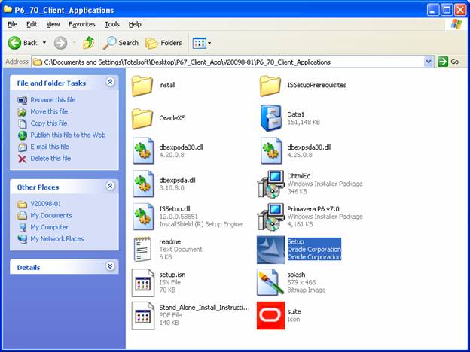Click the Go button

click(449, 62)
